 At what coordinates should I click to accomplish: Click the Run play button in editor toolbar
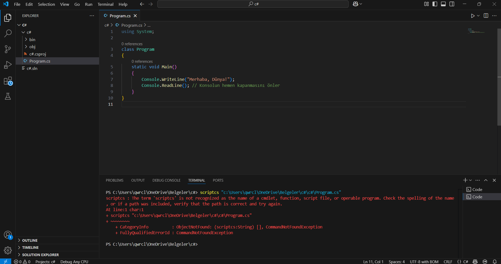click(x=473, y=16)
